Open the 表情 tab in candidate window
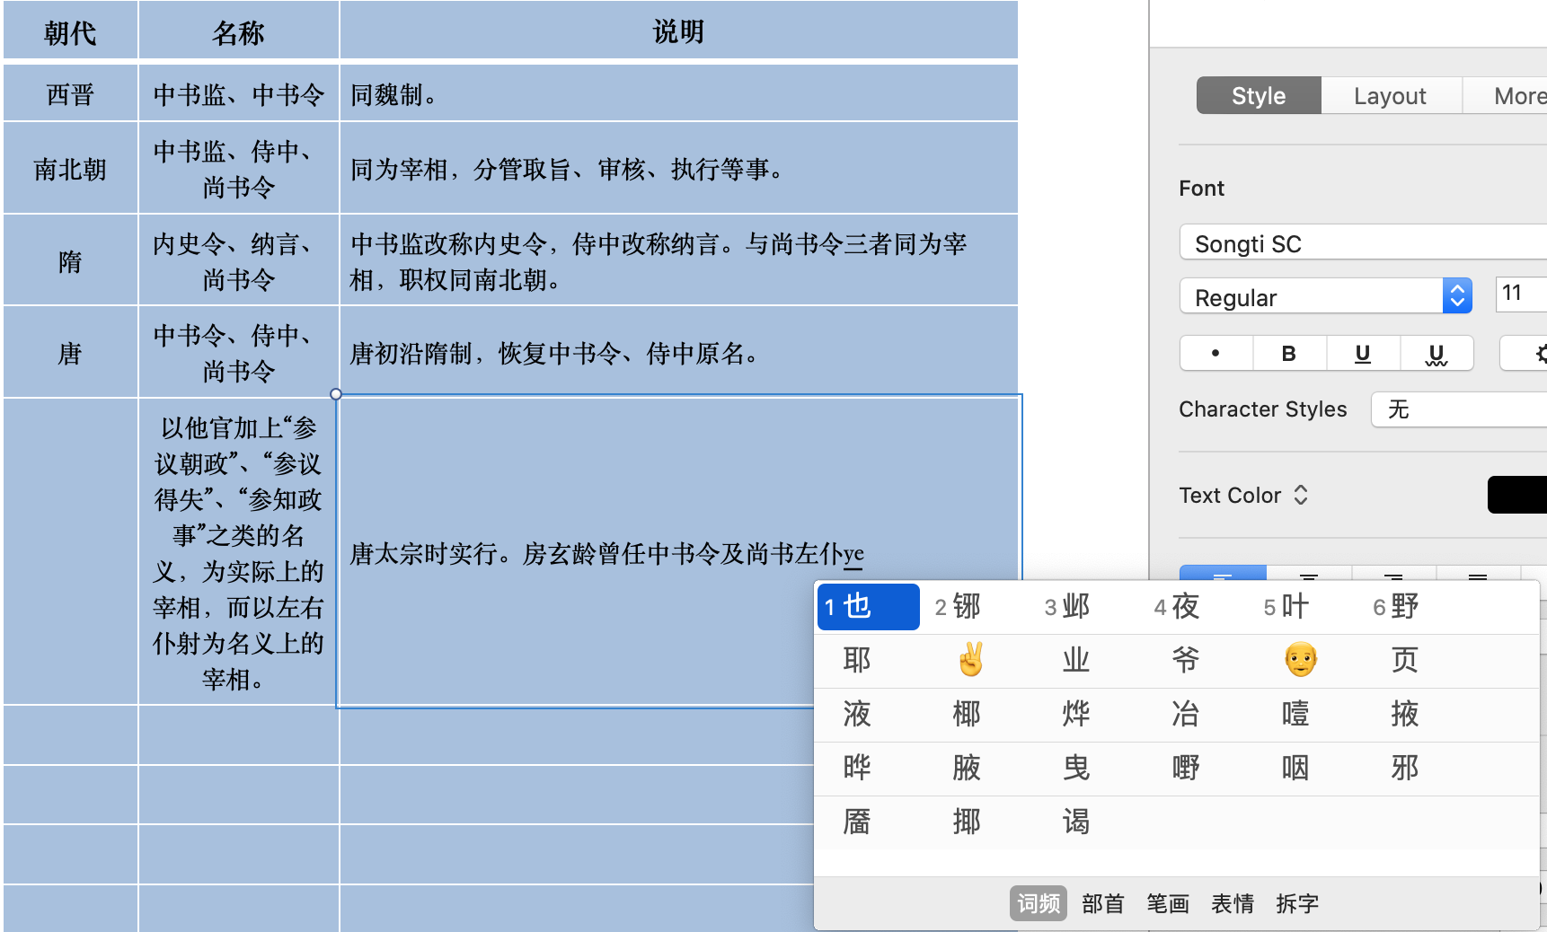 (1232, 903)
